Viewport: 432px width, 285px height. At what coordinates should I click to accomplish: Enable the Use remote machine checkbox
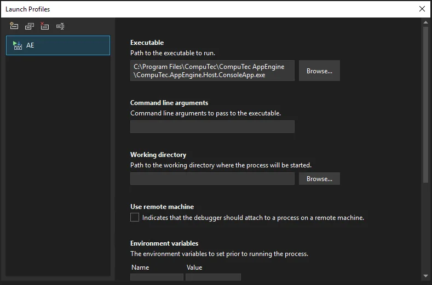coord(135,218)
